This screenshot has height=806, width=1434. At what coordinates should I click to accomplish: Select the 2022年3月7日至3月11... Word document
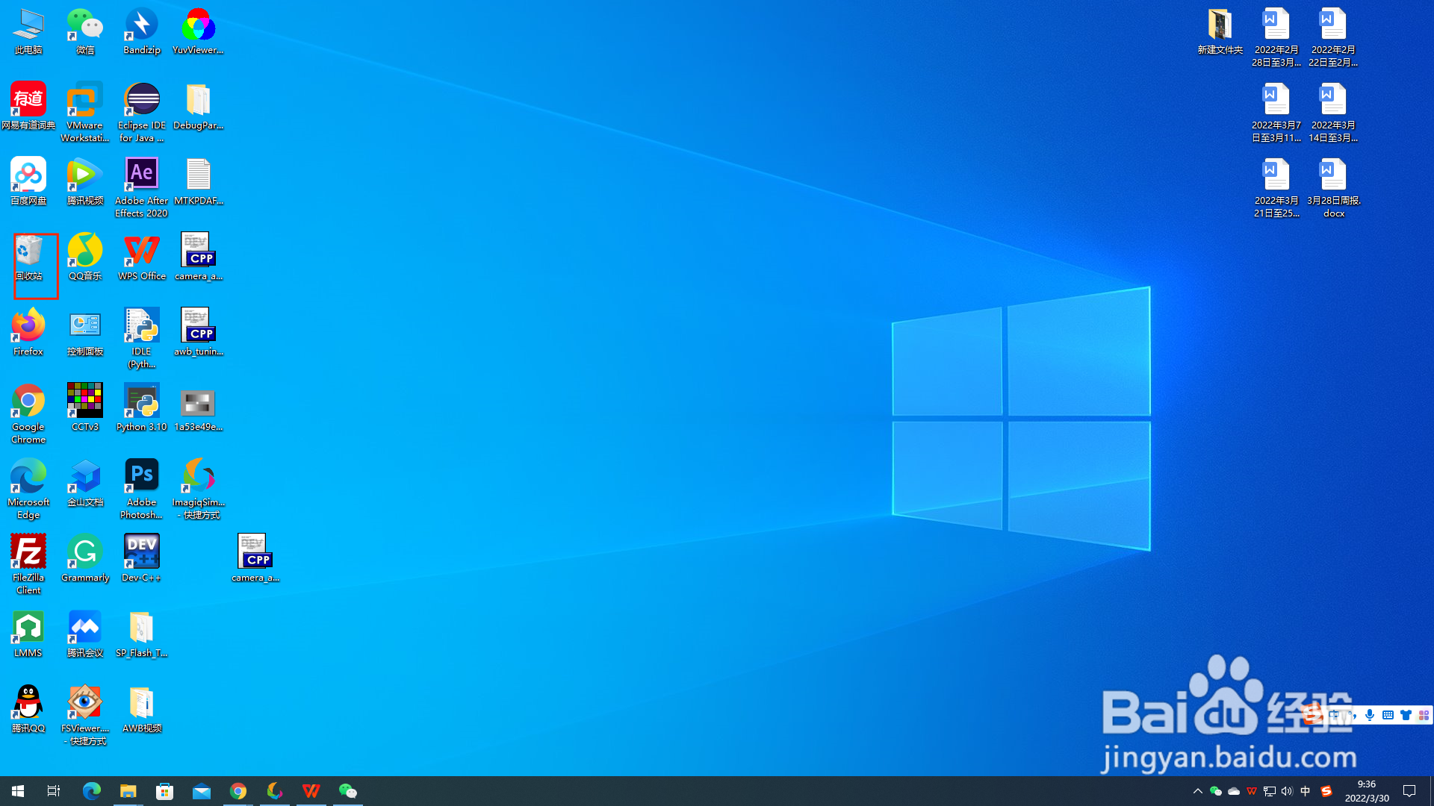tap(1276, 113)
